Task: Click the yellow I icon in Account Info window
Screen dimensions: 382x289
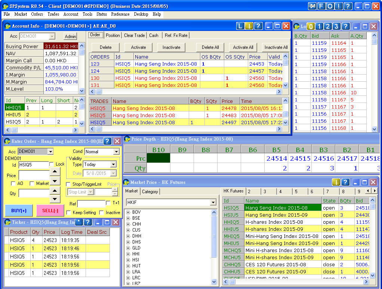Action: click(x=249, y=26)
